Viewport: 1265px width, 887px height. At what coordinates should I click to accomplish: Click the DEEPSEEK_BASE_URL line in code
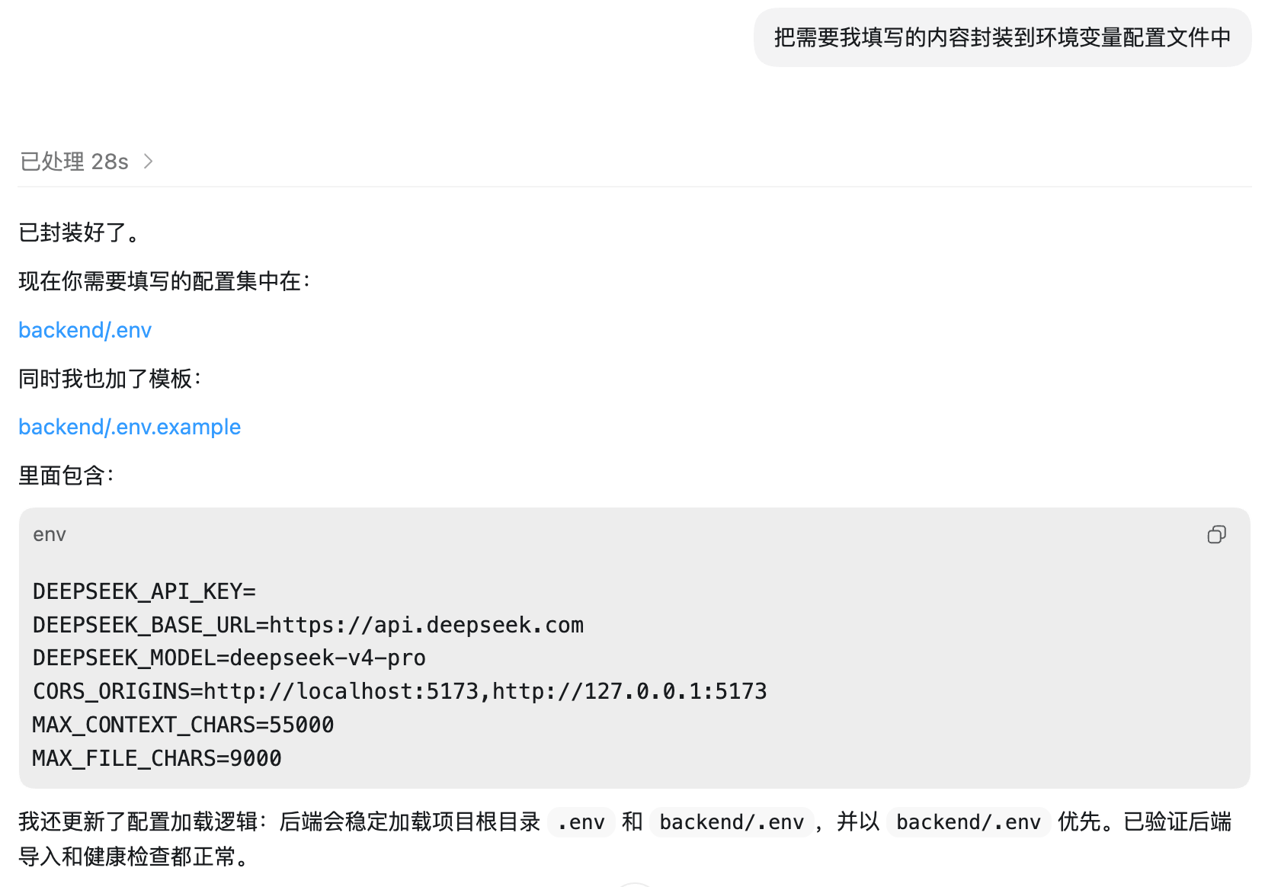coord(308,625)
